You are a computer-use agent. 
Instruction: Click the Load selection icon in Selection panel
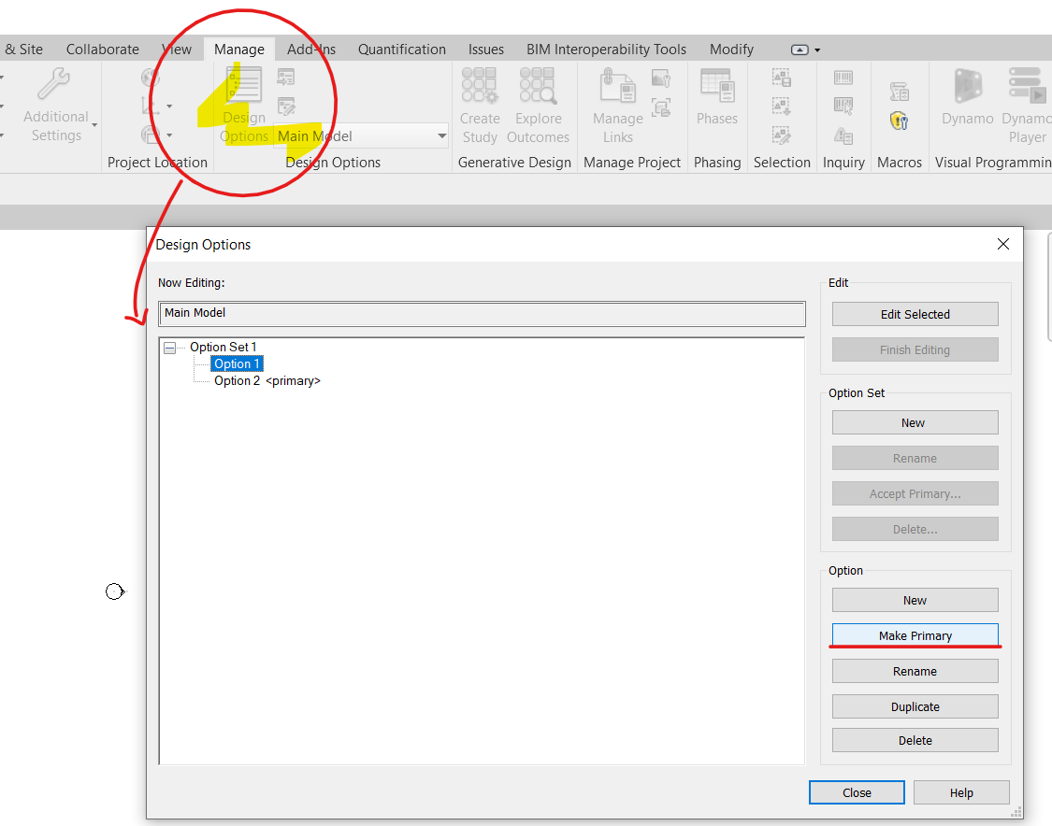(782, 107)
